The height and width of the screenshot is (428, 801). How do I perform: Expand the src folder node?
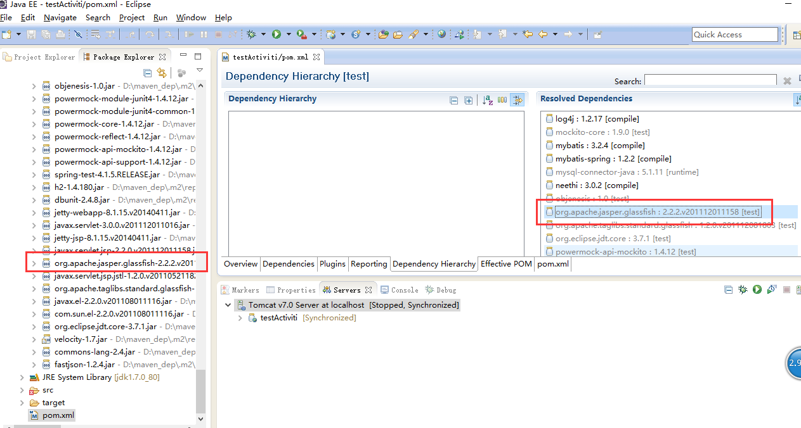tap(22, 389)
